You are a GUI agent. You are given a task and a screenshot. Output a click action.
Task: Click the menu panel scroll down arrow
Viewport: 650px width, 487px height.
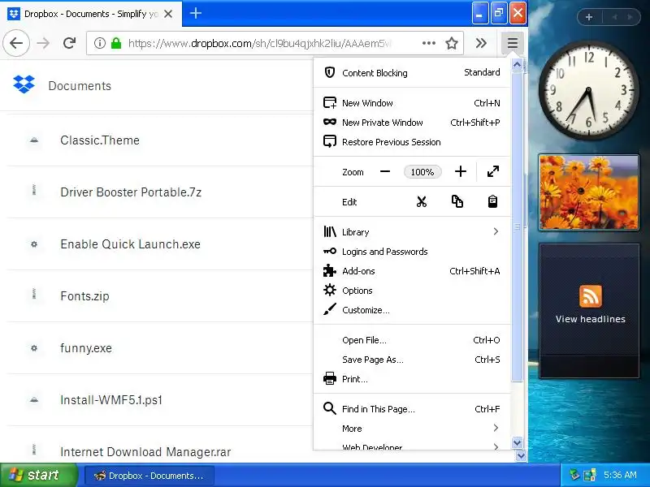click(x=517, y=442)
